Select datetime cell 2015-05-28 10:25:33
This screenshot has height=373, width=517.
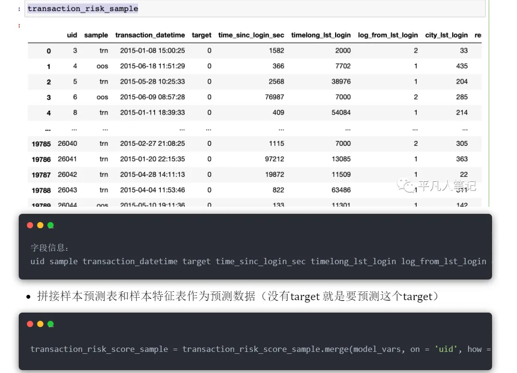(x=152, y=82)
